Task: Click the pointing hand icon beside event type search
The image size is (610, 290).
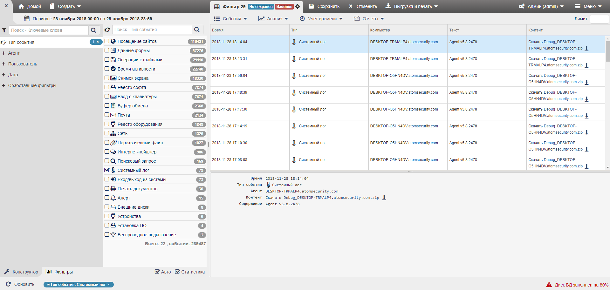Action: 107,30
